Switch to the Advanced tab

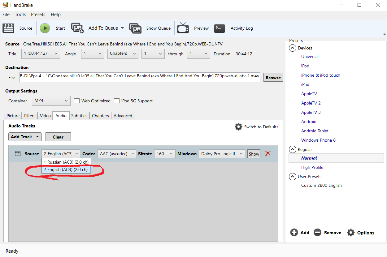pyautogui.click(x=123, y=116)
